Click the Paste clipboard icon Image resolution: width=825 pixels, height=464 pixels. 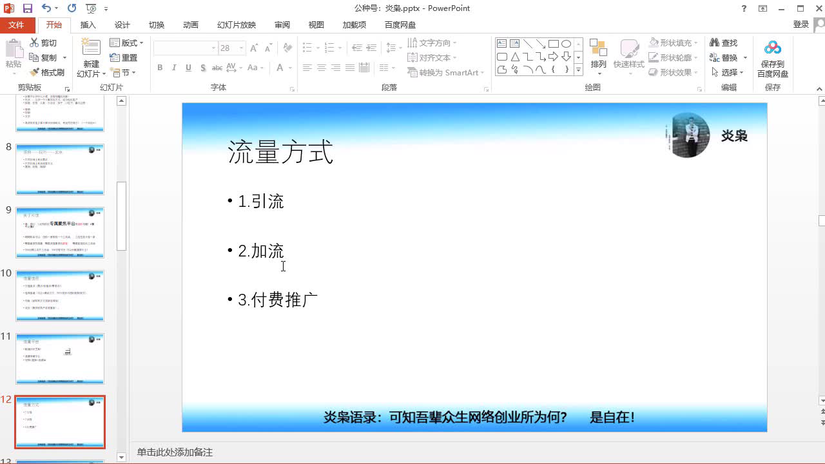13,50
